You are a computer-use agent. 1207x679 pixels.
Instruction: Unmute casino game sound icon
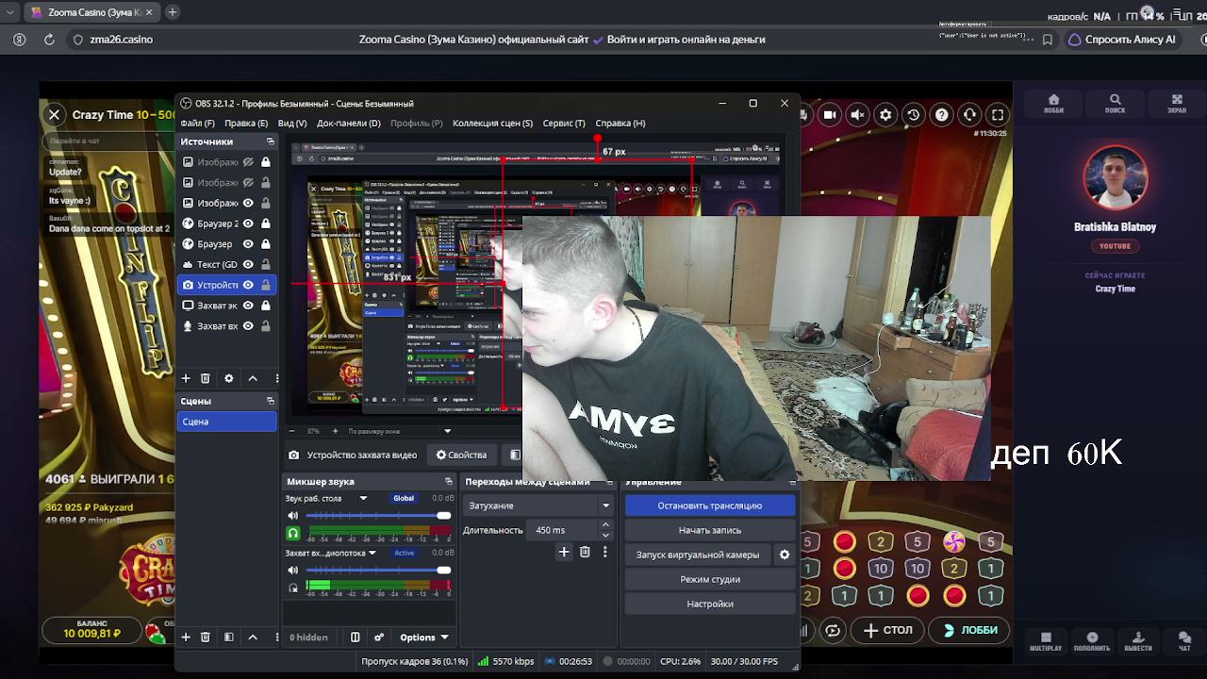[x=857, y=115]
